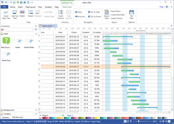Open the Libraries search dropdown arrow
The width and height of the screenshot is (174, 124).
pyautogui.click(x=33, y=29)
